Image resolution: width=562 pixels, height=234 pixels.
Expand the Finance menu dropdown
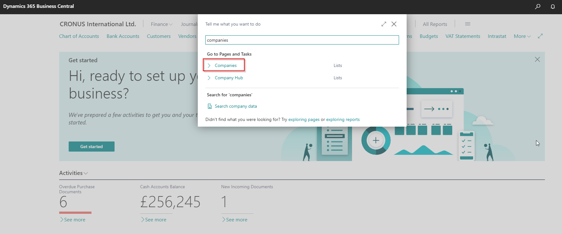click(162, 24)
